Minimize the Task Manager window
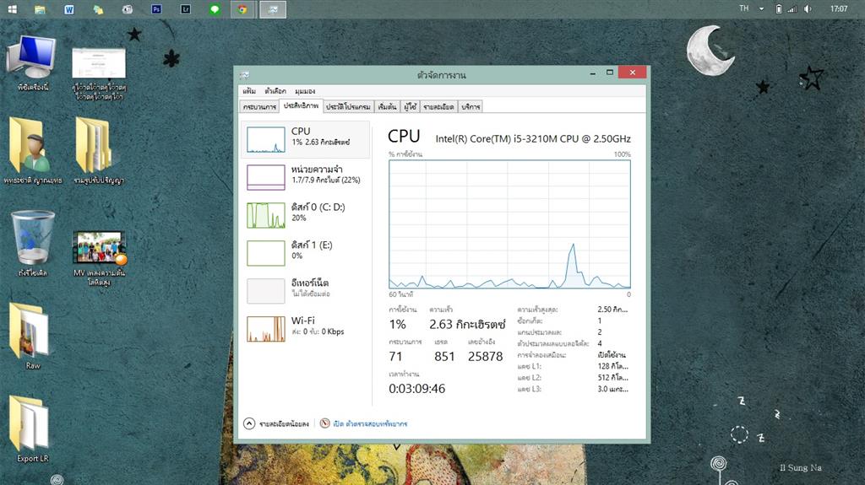865x485 pixels. coord(592,73)
